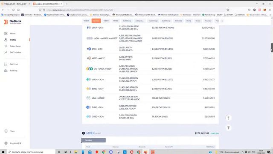Click the page vertical scrollbar handle
The height and width of the screenshot is (154, 273).
(x=272, y=47)
